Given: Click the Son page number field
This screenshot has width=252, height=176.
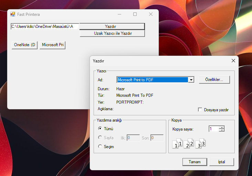Looking at the screenshot, I should 157,138.
